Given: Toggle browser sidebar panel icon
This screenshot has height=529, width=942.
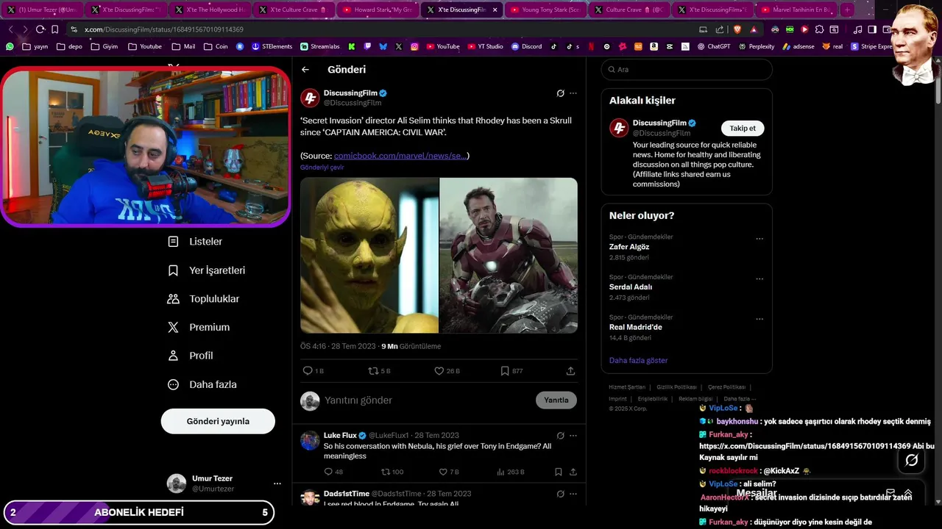Looking at the screenshot, I should tap(872, 29).
